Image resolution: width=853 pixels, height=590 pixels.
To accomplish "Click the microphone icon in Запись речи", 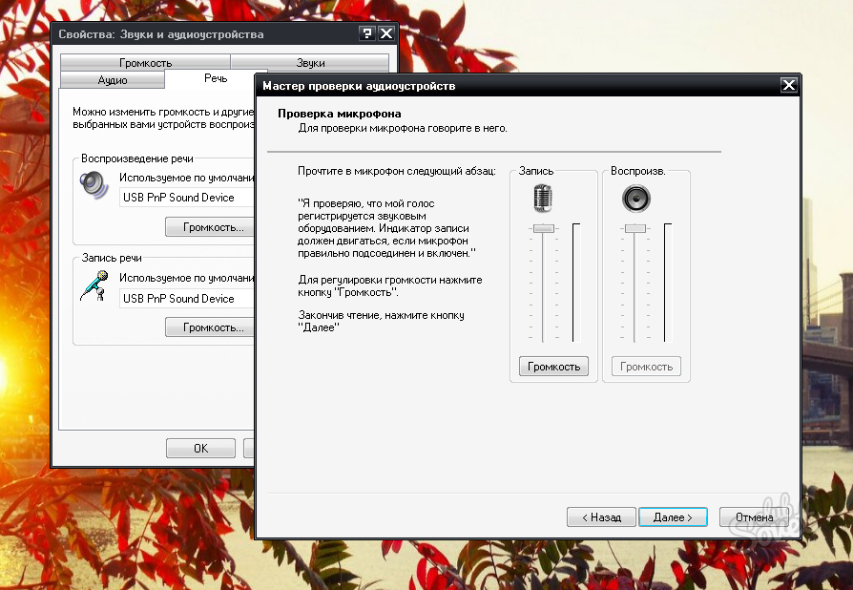I will click(94, 285).
